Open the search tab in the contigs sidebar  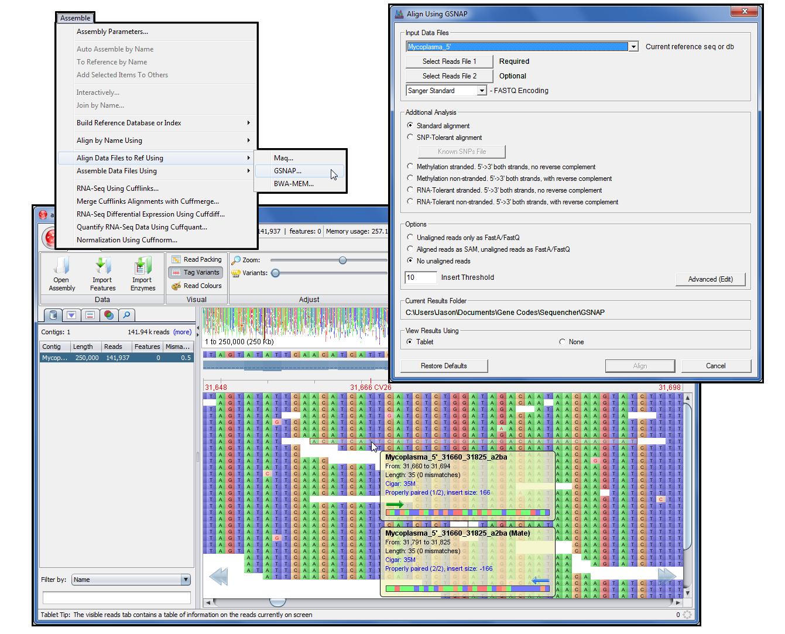click(x=127, y=315)
